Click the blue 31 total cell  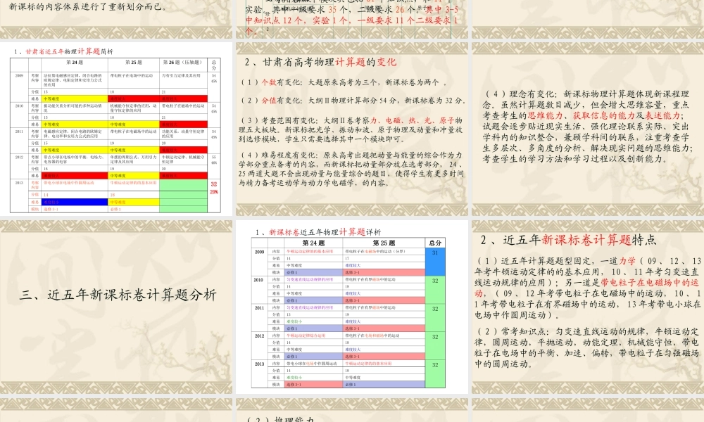435,262
